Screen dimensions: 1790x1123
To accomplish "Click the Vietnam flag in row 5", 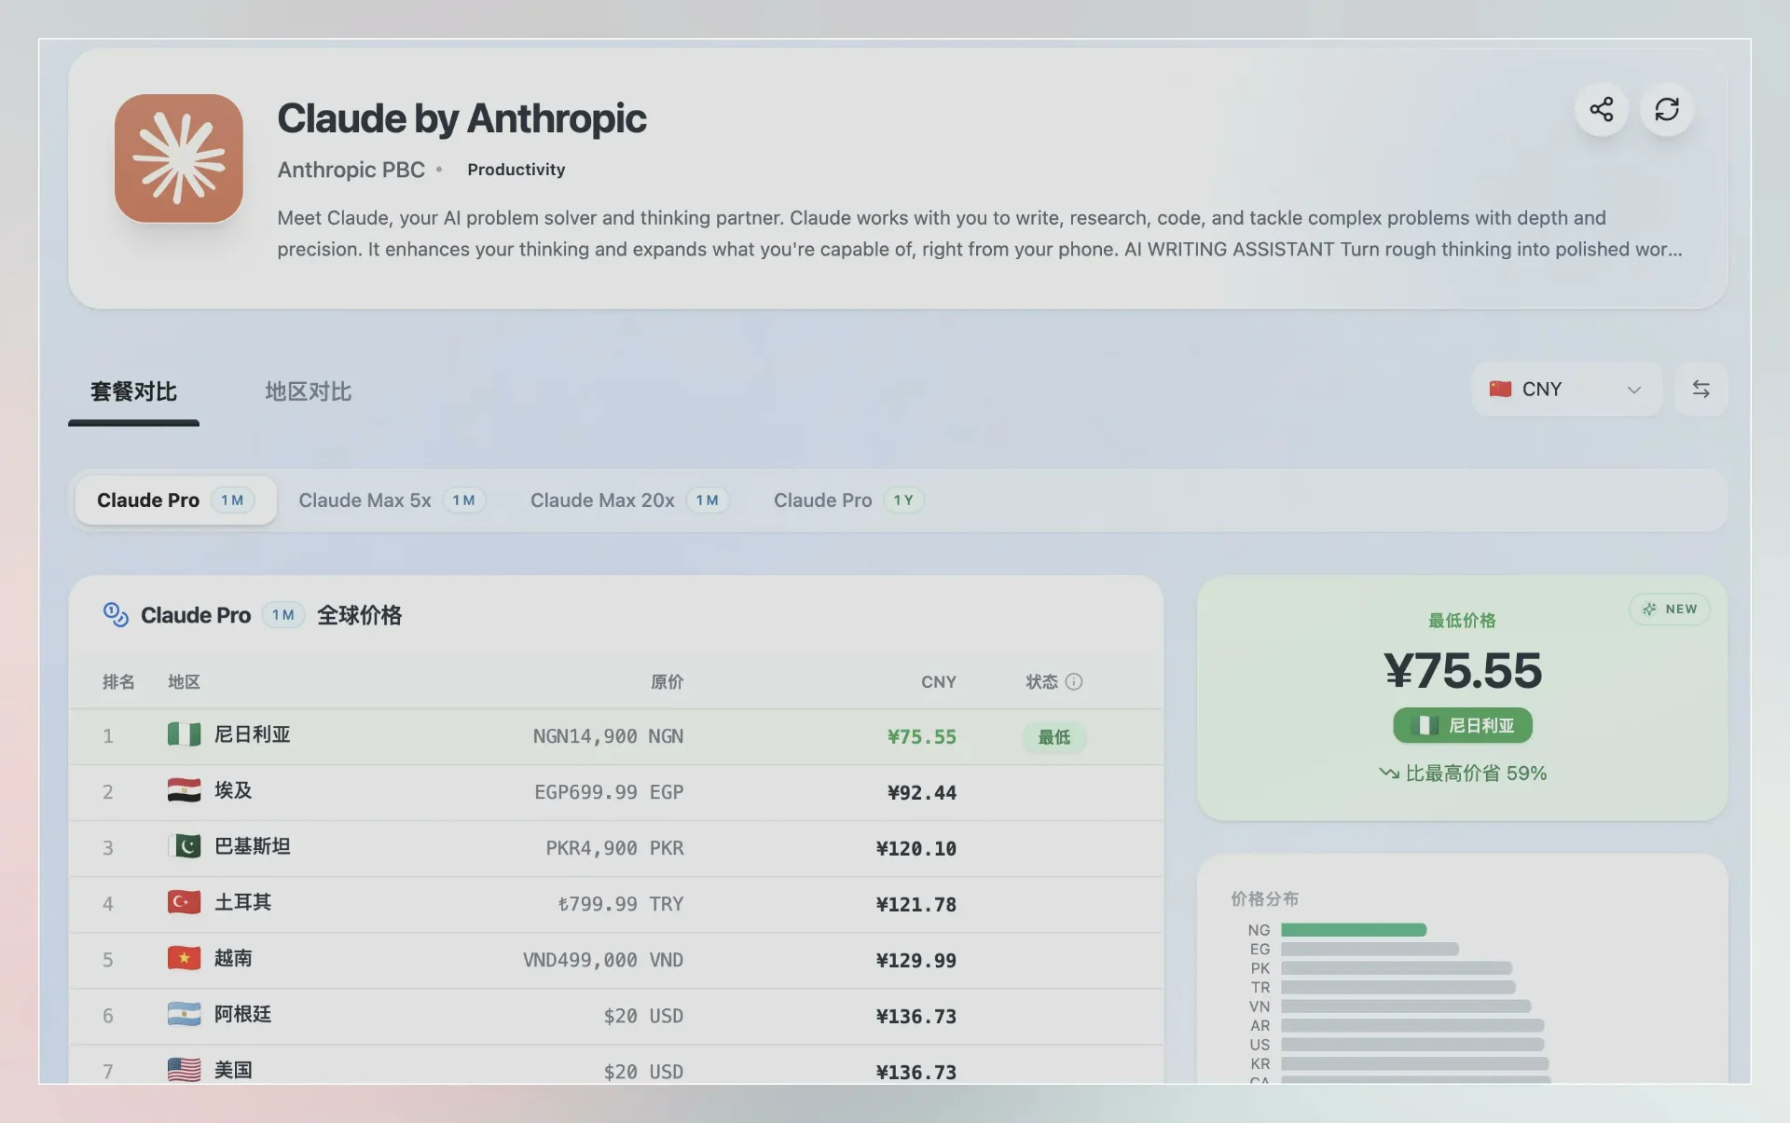I will point(184,959).
